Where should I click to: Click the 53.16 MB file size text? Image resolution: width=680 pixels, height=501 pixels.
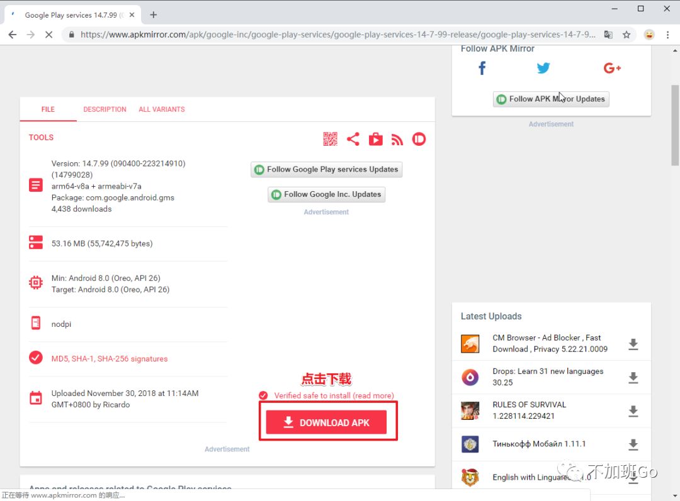(102, 243)
